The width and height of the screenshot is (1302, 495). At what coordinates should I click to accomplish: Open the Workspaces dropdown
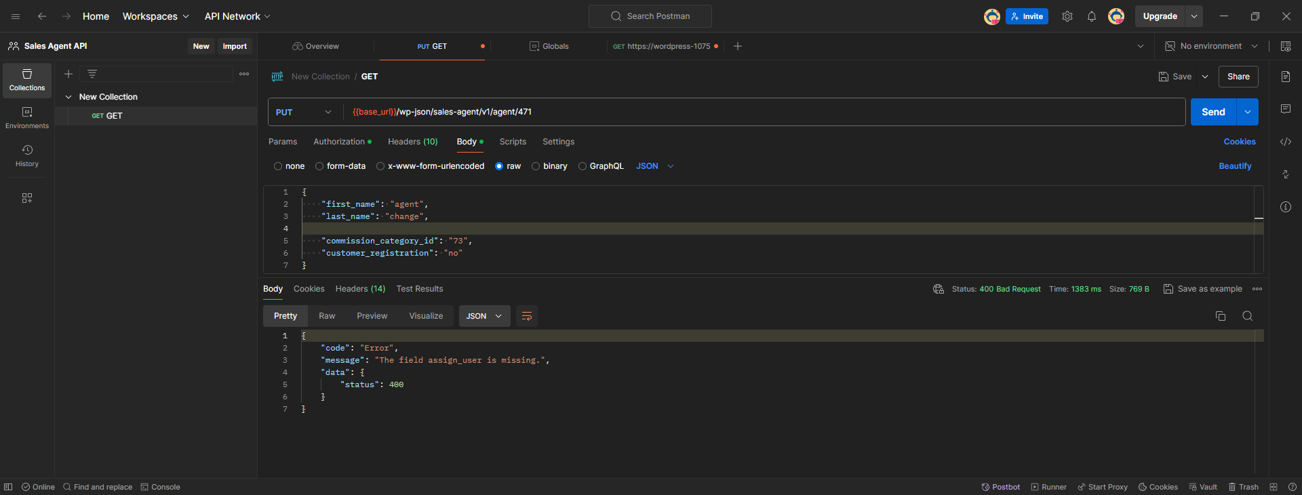(x=155, y=16)
